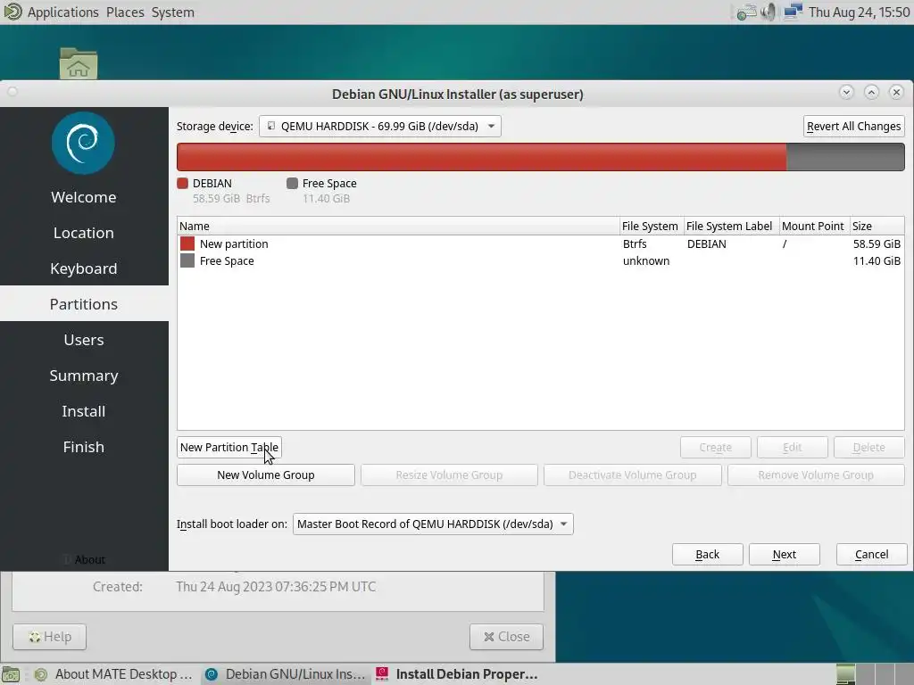
Task: Switch to About MATE Desktop taskbar item
Action: click(x=113, y=674)
